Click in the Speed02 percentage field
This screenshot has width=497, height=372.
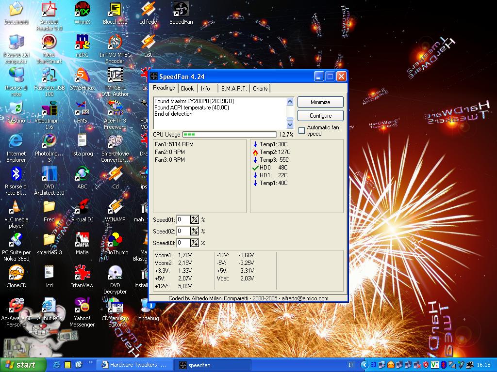point(183,231)
